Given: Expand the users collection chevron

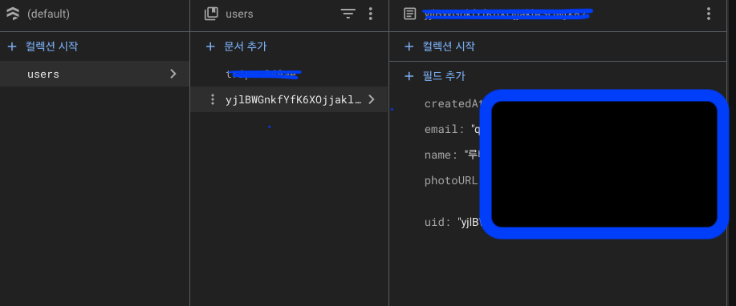Looking at the screenshot, I should pos(173,74).
